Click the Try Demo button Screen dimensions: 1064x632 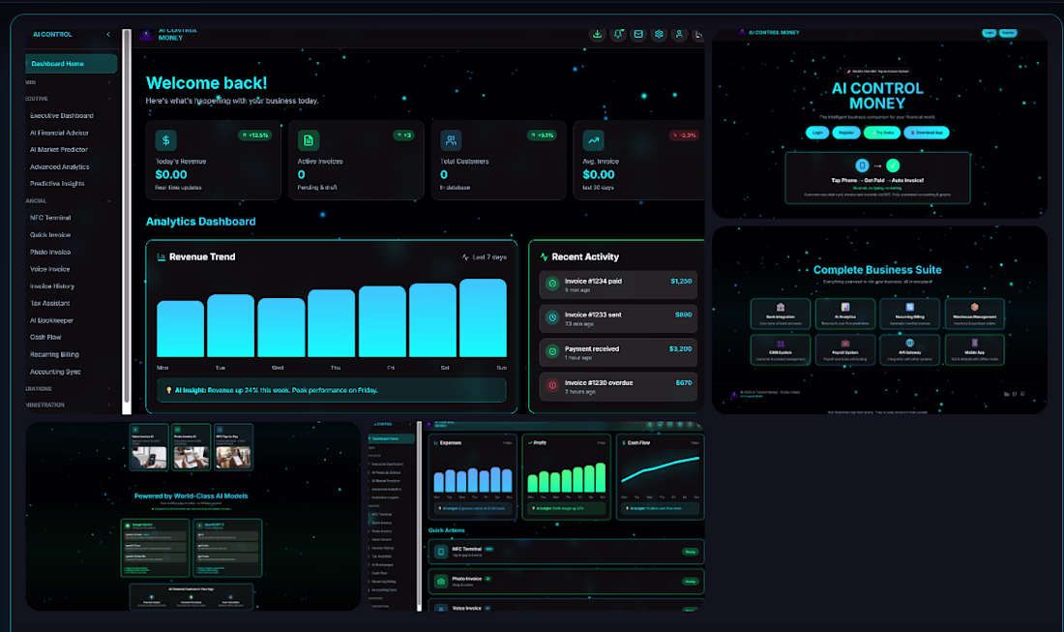(x=882, y=133)
